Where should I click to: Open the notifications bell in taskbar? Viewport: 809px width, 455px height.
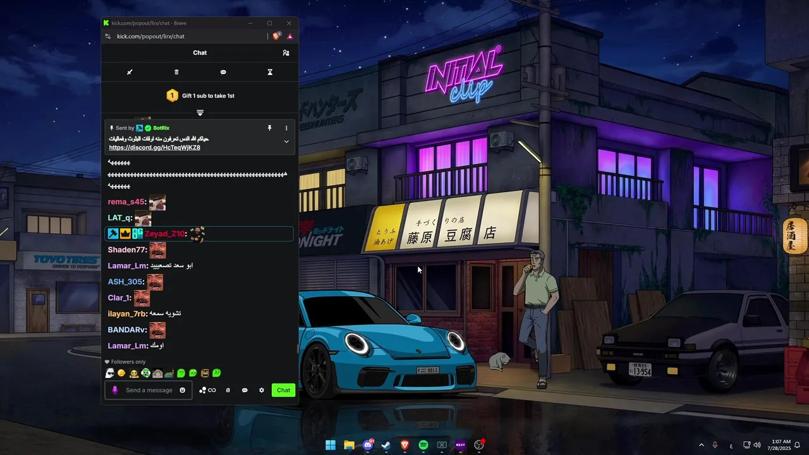click(797, 445)
